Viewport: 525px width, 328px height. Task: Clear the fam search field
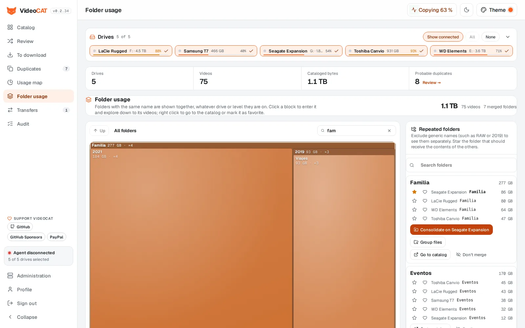click(389, 131)
